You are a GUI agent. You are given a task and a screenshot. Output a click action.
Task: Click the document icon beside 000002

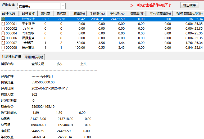tap(3, 29)
